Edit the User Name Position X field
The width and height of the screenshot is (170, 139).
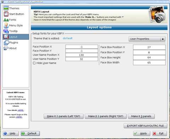81,55
